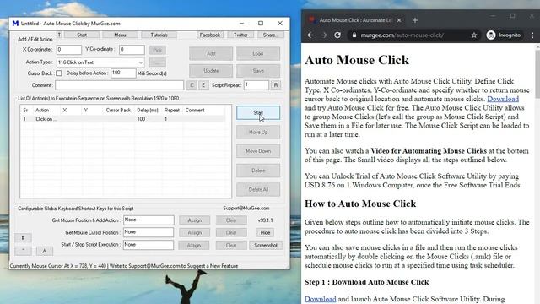Click the Load button
The width and height of the screenshot is (540, 304).
pyautogui.click(x=258, y=53)
